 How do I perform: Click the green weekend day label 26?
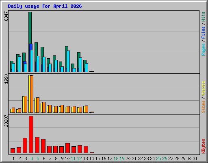[x=165, y=159]
